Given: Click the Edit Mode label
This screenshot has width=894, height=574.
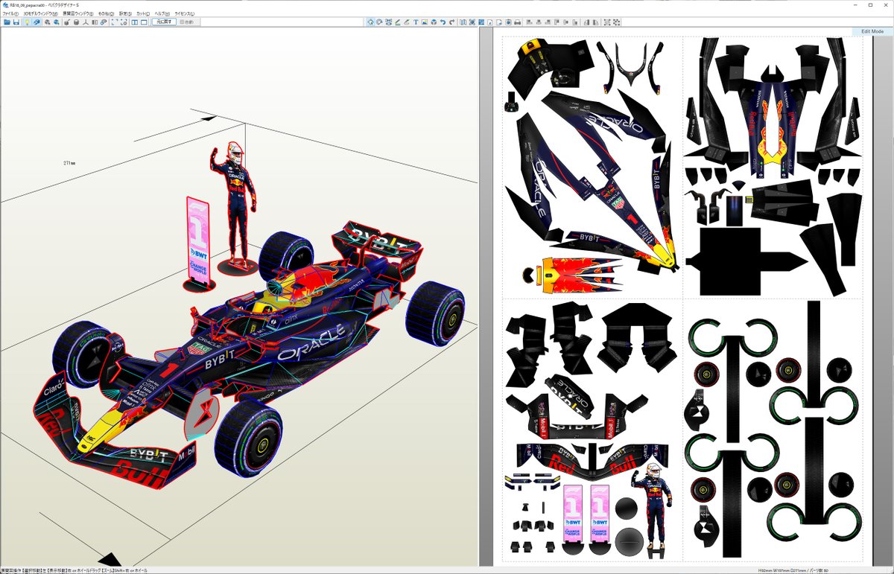Looking at the screenshot, I should (x=872, y=31).
